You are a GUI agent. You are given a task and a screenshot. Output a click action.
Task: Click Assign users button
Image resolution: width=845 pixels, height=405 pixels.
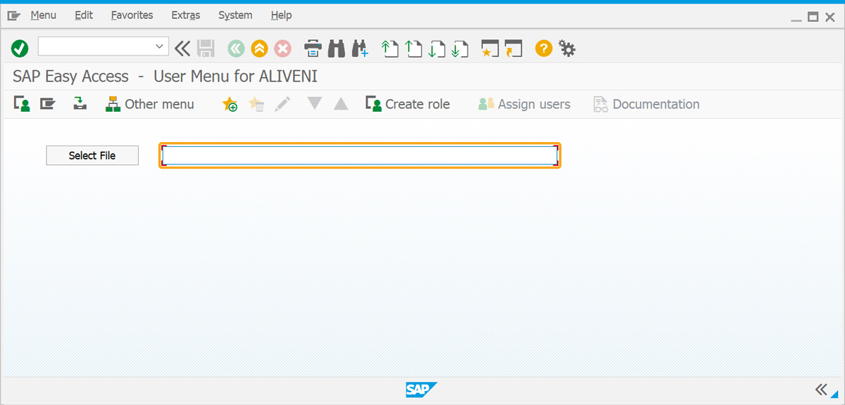click(524, 104)
